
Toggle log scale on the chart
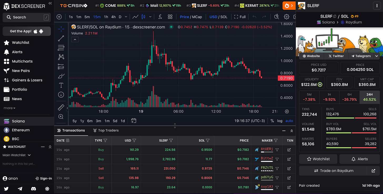click(280, 121)
